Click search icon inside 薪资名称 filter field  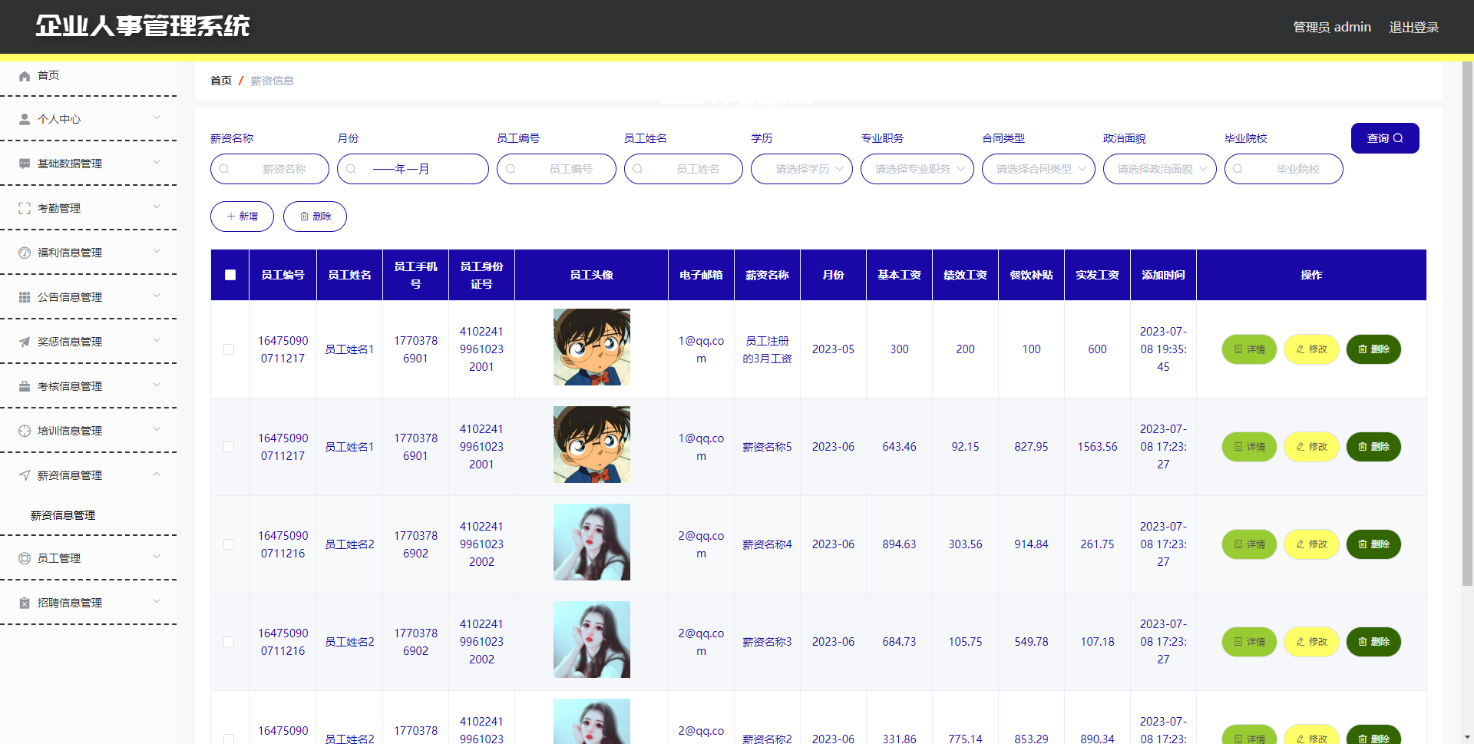pos(224,169)
